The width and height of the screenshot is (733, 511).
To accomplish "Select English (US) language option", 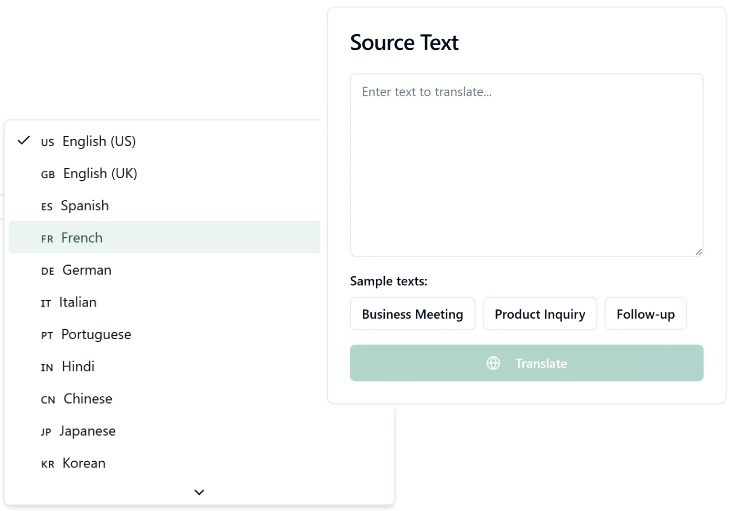I will [x=99, y=142].
